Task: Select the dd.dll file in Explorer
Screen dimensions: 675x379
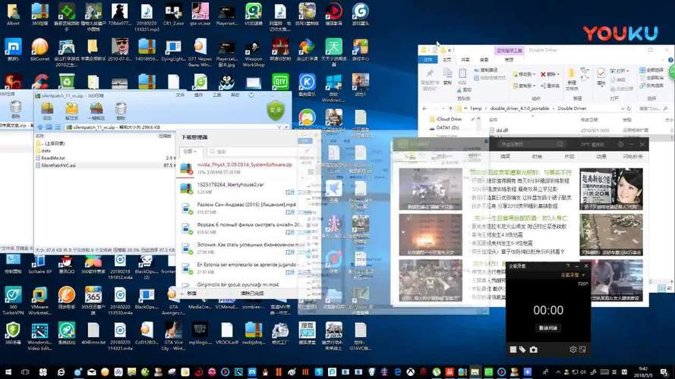Action: point(499,130)
